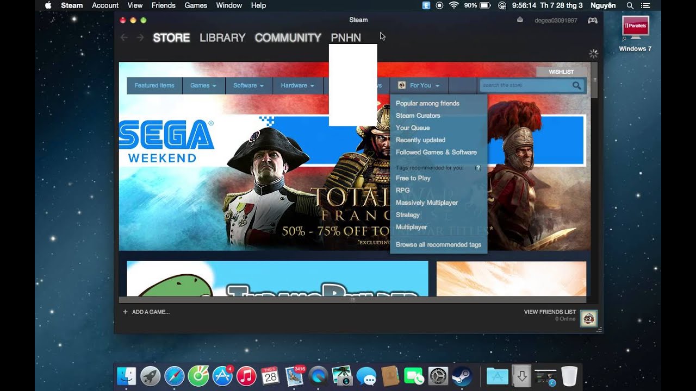The height and width of the screenshot is (391, 696).
Task: Open the degea03091997 account name
Action: pyautogui.click(x=556, y=20)
